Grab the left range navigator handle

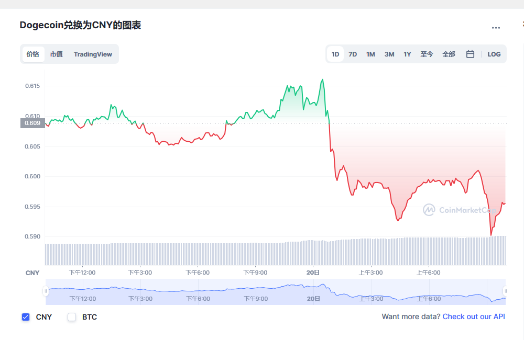[46, 291]
